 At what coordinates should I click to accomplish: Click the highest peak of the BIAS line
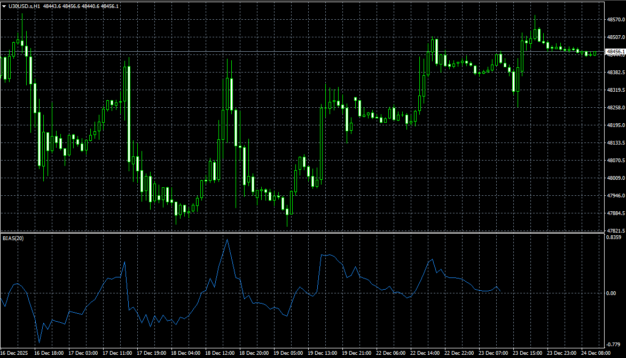point(227,240)
